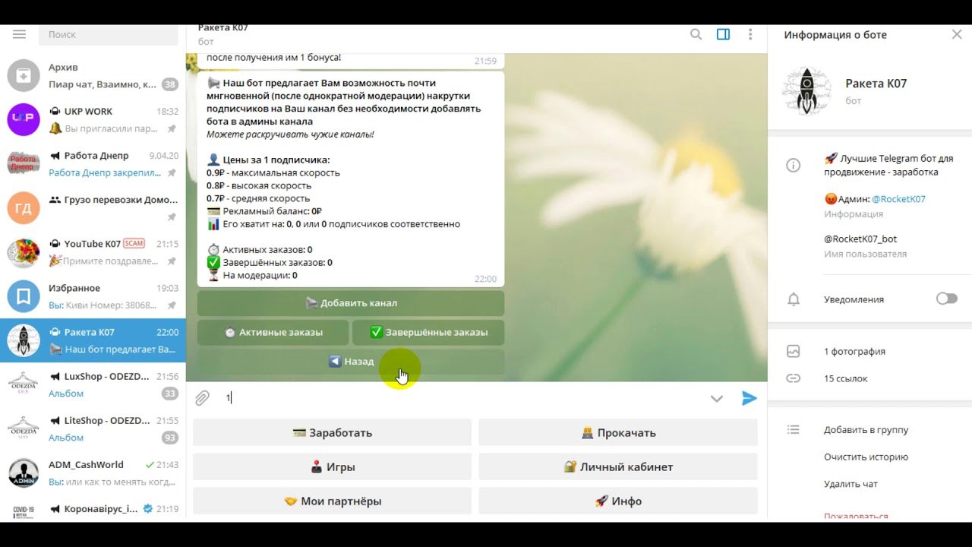
Task: Click the Информация о боте panel title
Action: tap(835, 34)
